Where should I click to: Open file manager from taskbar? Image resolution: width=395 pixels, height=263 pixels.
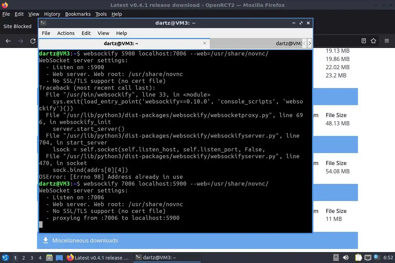[49, 258]
